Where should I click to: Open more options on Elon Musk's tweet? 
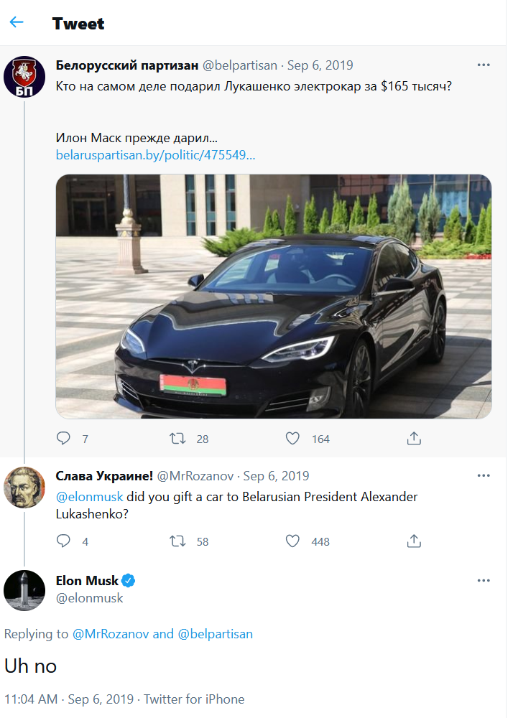click(x=484, y=581)
